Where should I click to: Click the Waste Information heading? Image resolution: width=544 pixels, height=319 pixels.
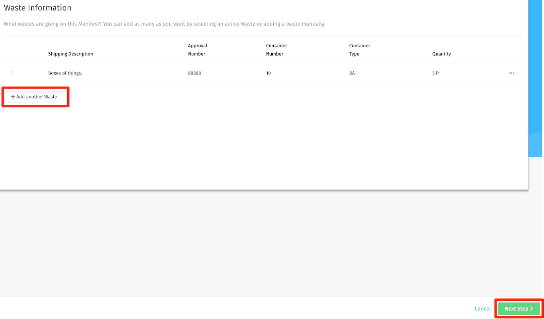click(x=38, y=8)
